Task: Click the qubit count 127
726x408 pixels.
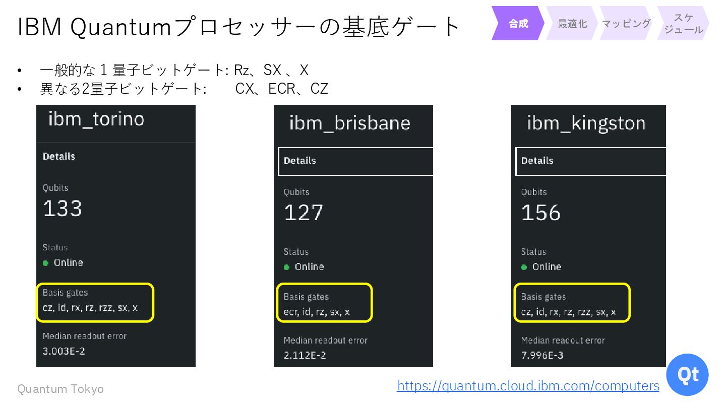Action: click(x=304, y=213)
